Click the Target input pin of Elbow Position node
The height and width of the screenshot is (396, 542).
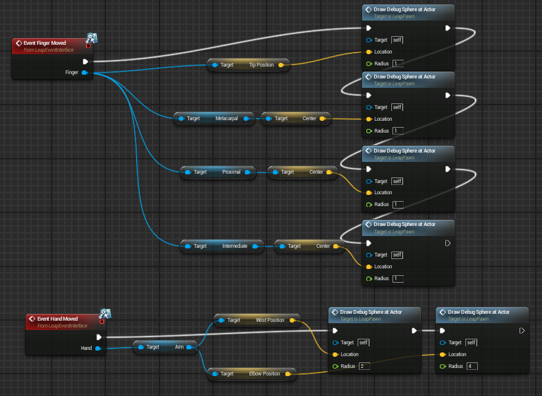(215, 374)
